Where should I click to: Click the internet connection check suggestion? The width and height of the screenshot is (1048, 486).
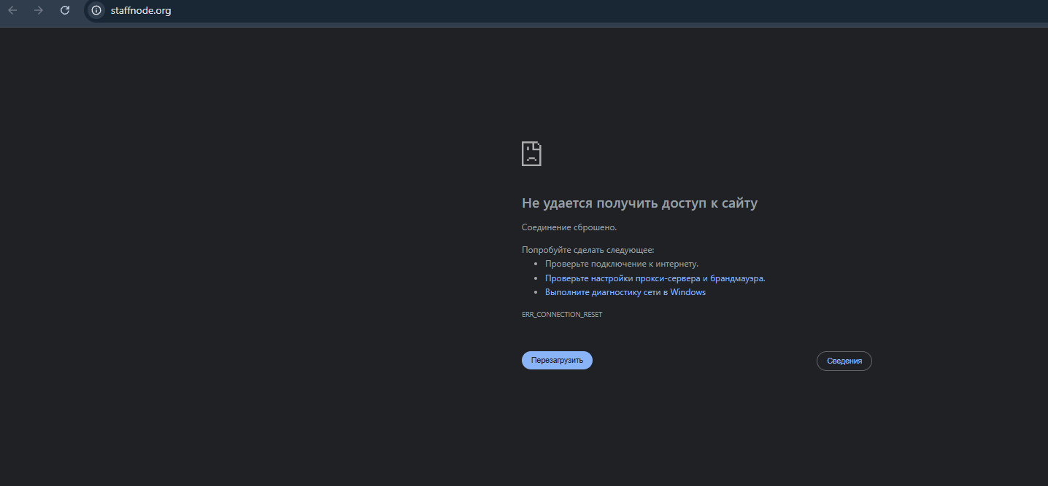coord(623,263)
